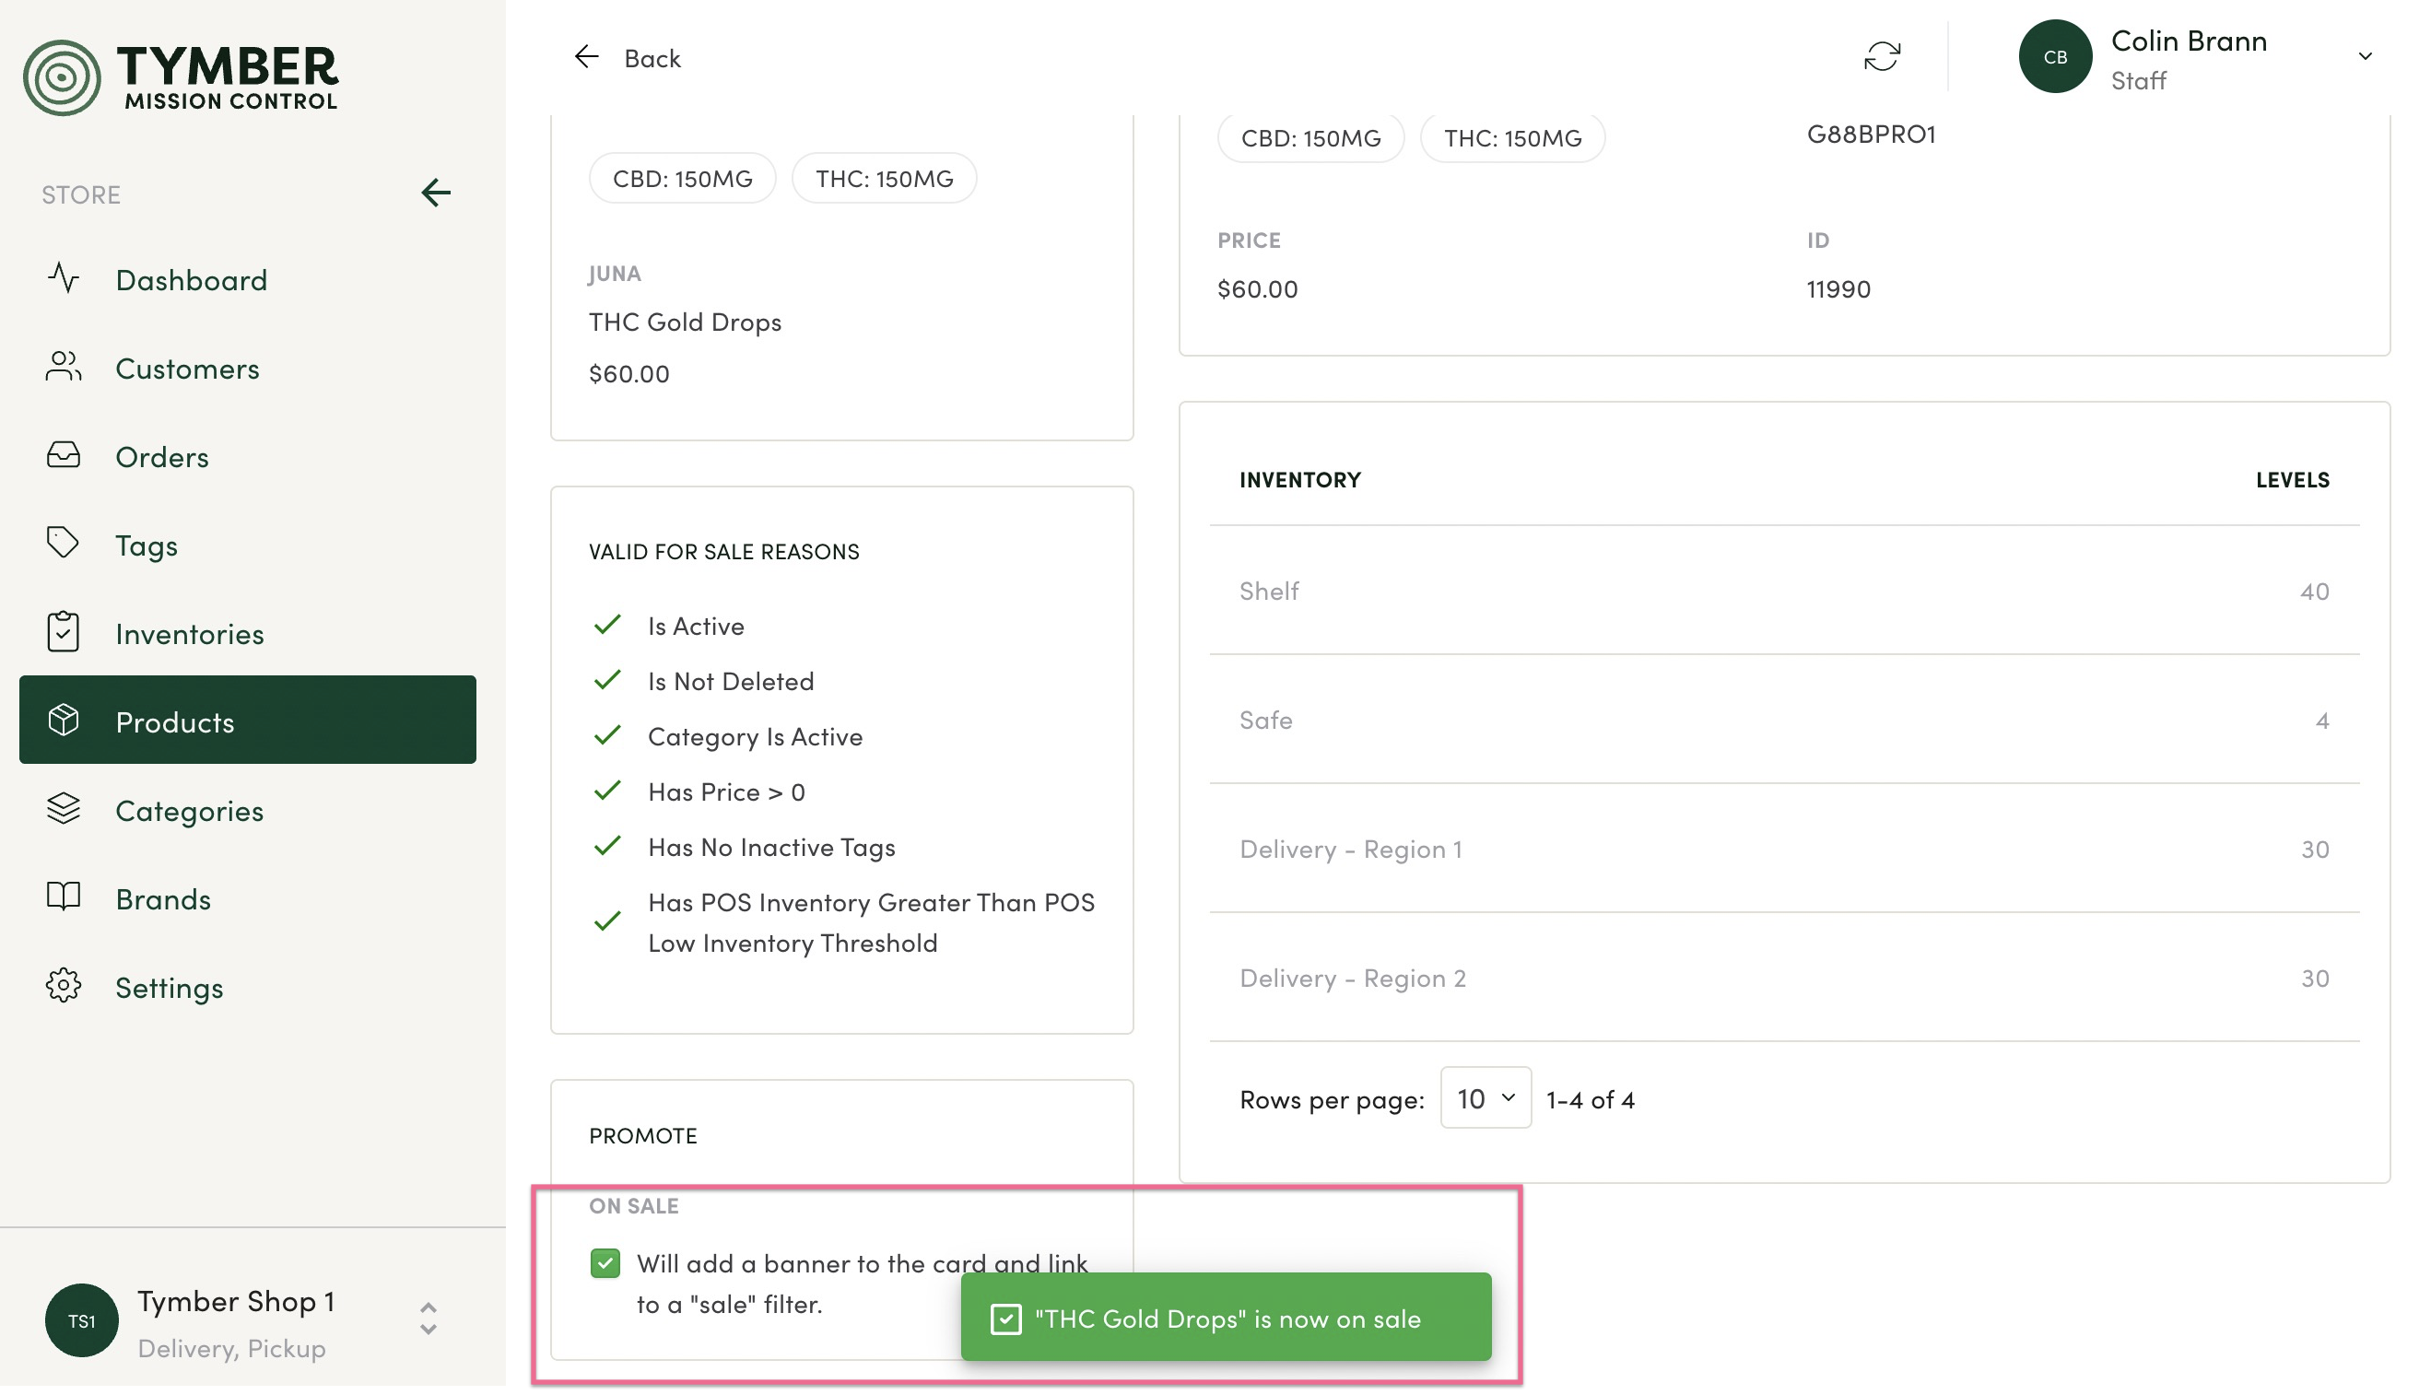Click the Inventories clipboard icon
This screenshot has height=1395, width=2431.
point(64,632)
